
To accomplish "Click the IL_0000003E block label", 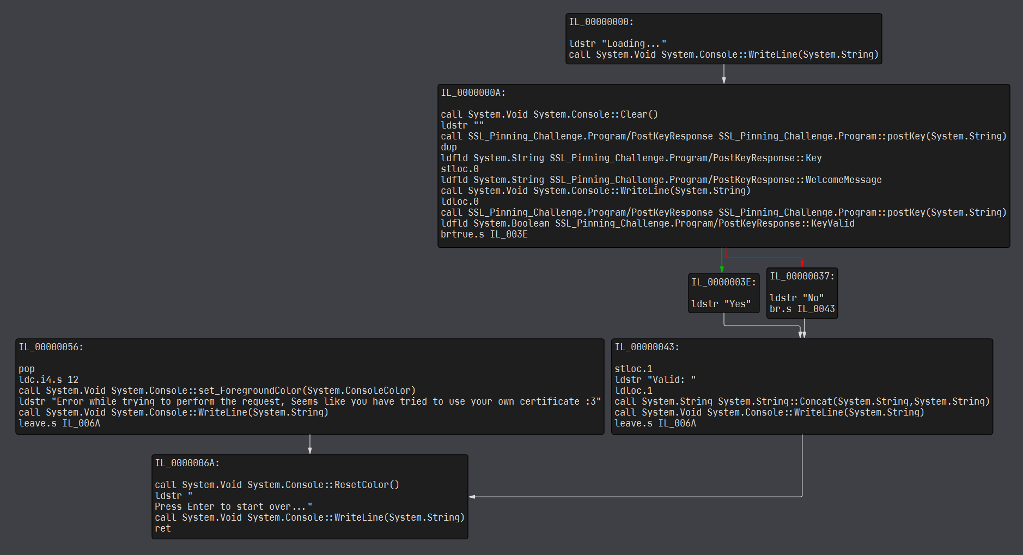I will tap(723, 282).
